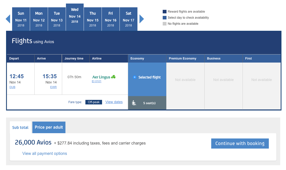Switch to Price per adult tab
This screenshot has height=170, width=286.
49,127
